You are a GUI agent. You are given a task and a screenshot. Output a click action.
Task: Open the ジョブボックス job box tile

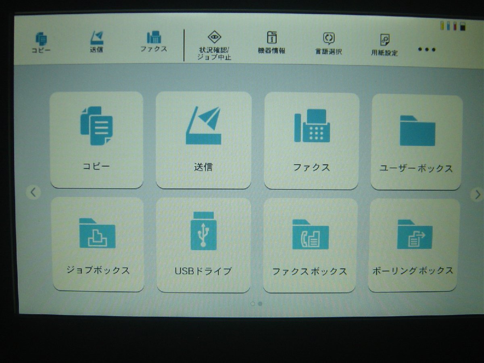(98, 244)
